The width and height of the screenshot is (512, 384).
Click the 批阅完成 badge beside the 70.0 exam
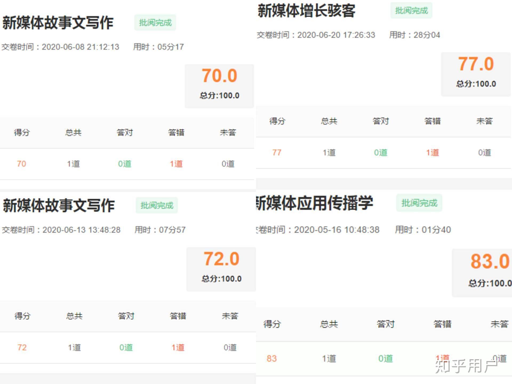155,23
